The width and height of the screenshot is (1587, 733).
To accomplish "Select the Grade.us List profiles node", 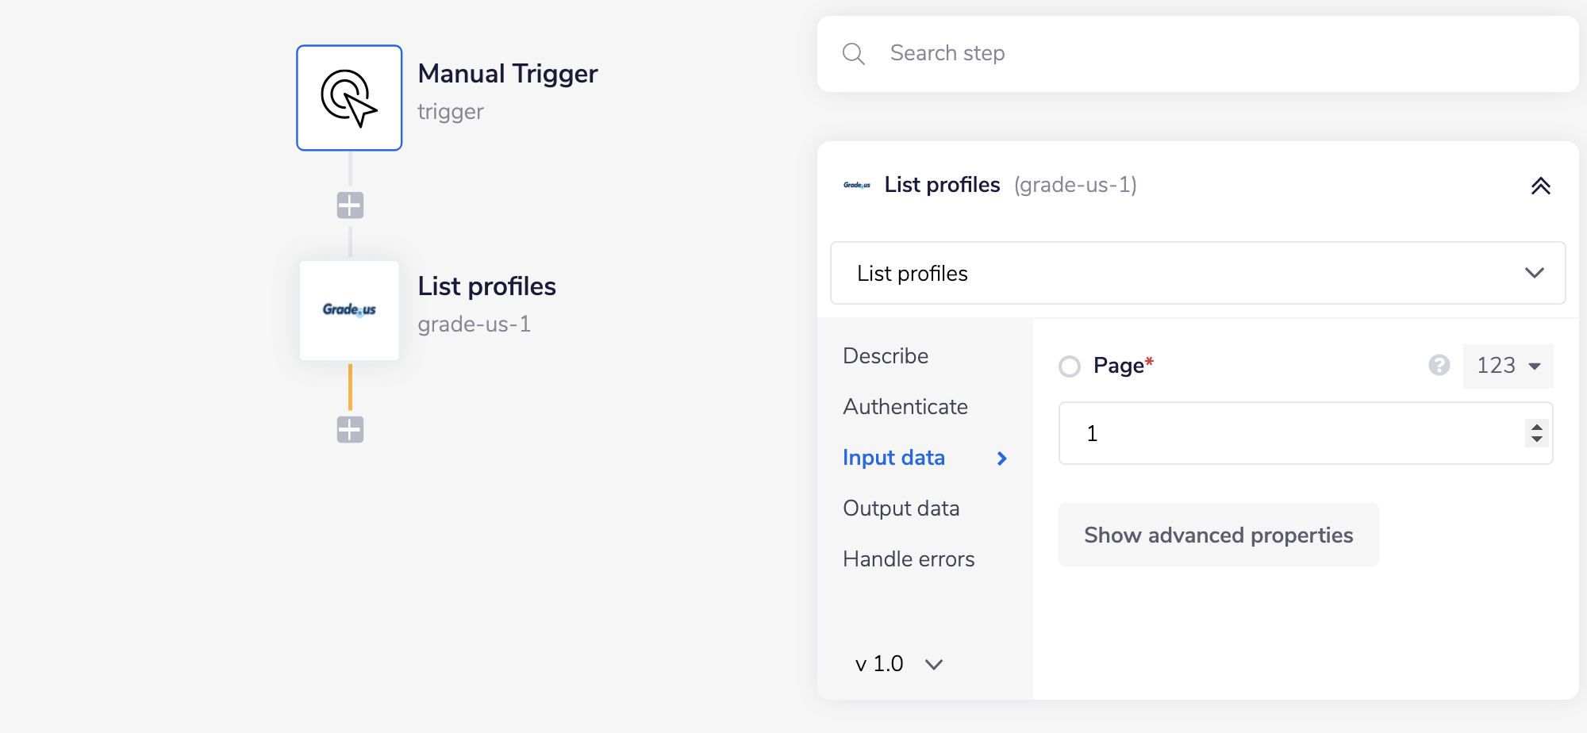I will (x=349, y=310).
